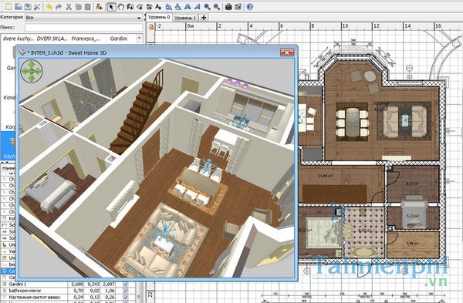Select the add text label tool
The width and height of the screenshot is (463, 303).
pyautogui.click(x=158, y=6)
